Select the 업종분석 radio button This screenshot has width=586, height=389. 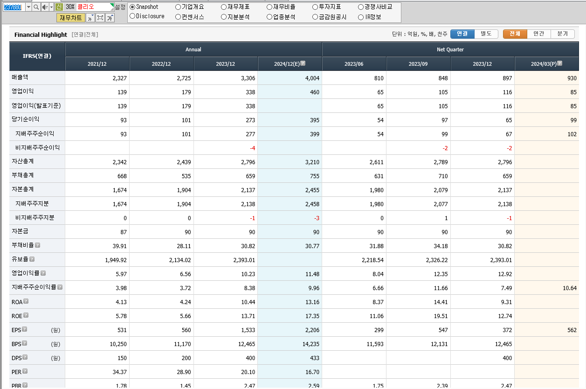269,17
